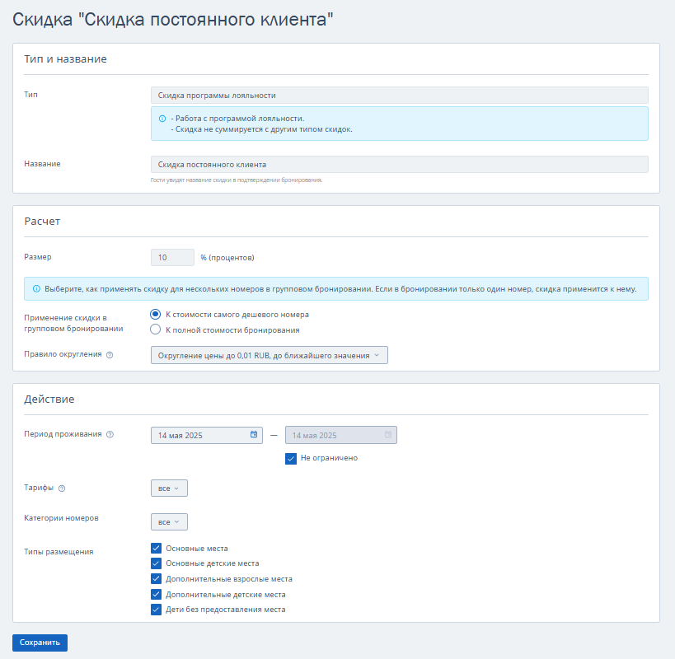
Task: Click the Название text field
Action: [x=400, y=164]
